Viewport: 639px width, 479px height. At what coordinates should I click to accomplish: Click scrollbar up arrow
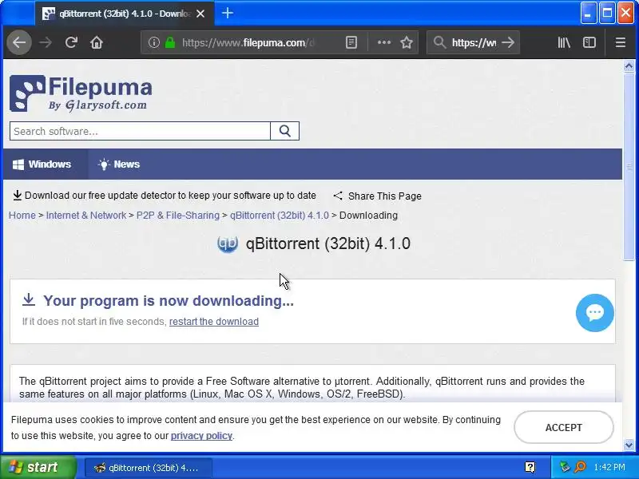[629, 65]
